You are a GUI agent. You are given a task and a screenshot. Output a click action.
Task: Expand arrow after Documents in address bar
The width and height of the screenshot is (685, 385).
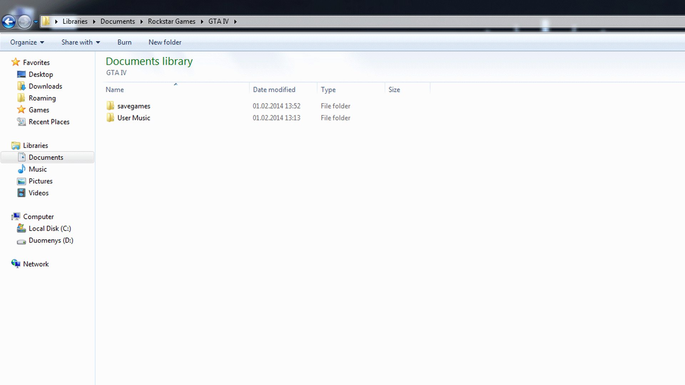tap(142, 21)
